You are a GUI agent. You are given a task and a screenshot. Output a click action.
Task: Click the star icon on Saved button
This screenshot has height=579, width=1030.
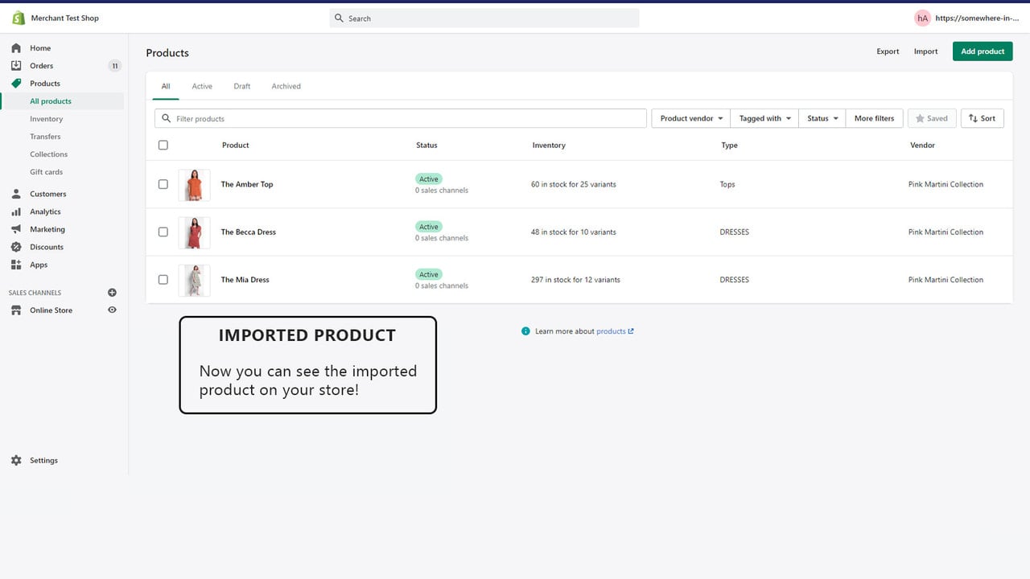pos(920,118)
